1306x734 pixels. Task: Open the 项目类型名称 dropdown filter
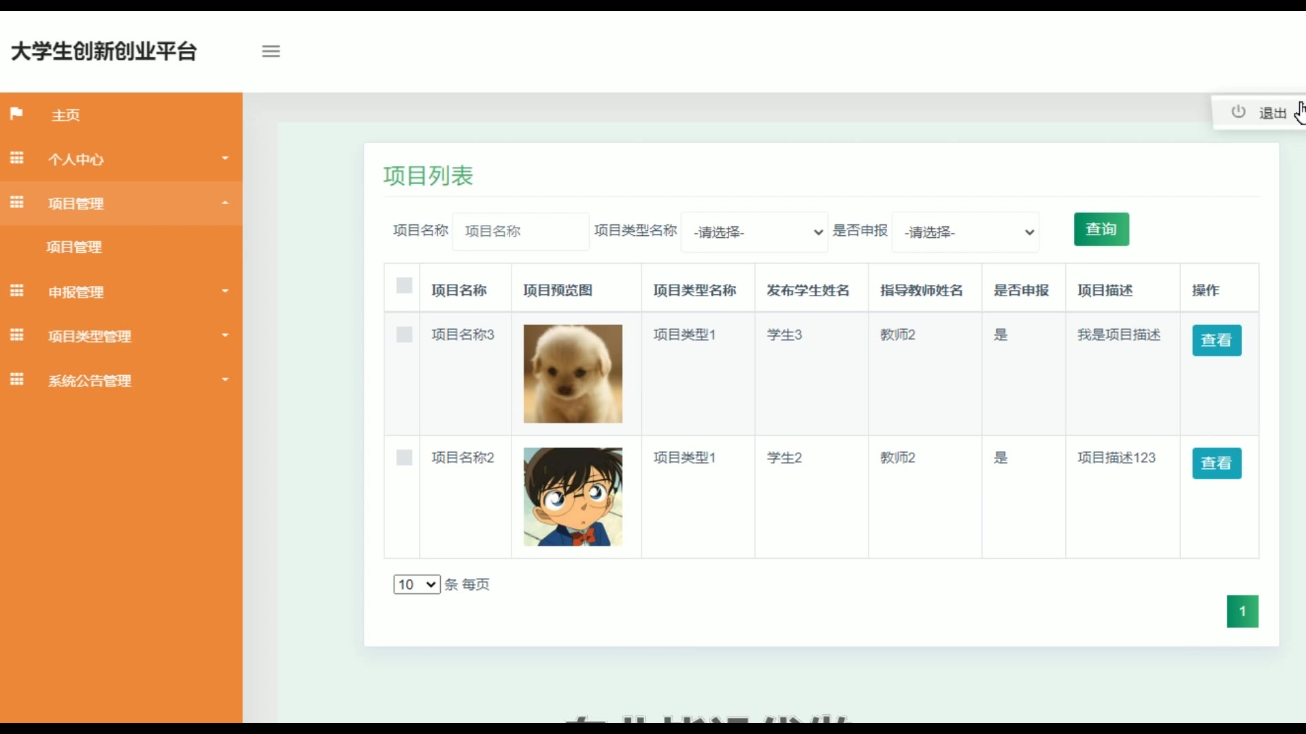(x=754, y=232)
